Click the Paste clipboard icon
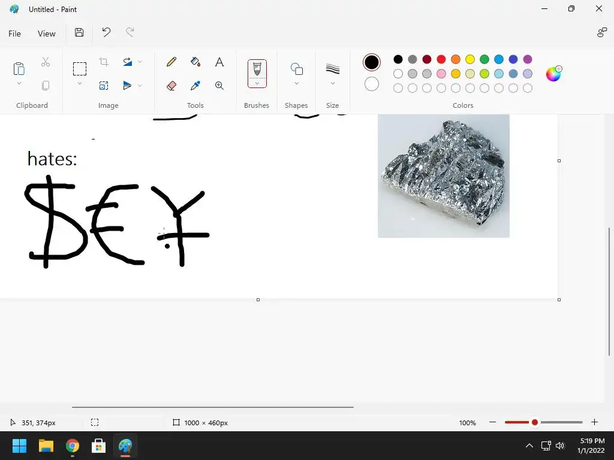The image size is (614, 460). (x=19, y=68)
